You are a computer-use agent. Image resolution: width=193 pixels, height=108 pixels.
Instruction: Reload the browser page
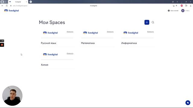7,6
